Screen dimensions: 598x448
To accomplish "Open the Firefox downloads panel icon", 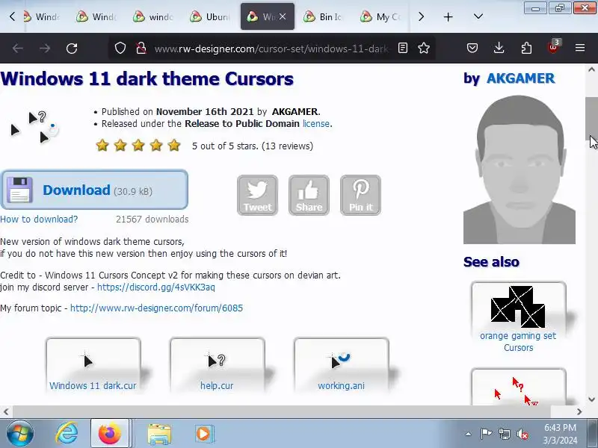I will [499, 48].
